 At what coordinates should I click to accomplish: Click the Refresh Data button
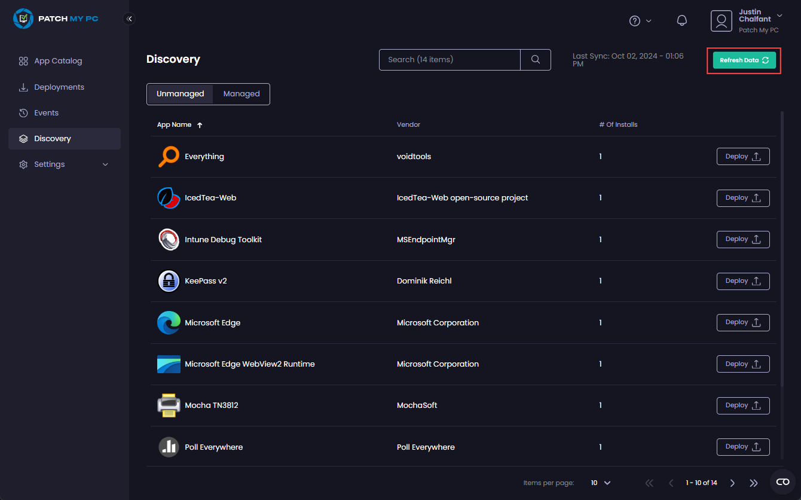pos(744,60)
